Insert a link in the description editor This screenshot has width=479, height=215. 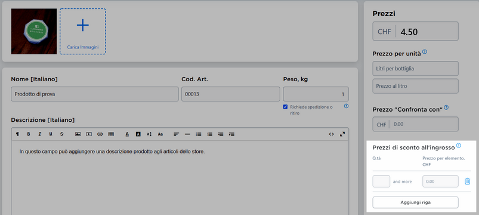tap(100, 134)
